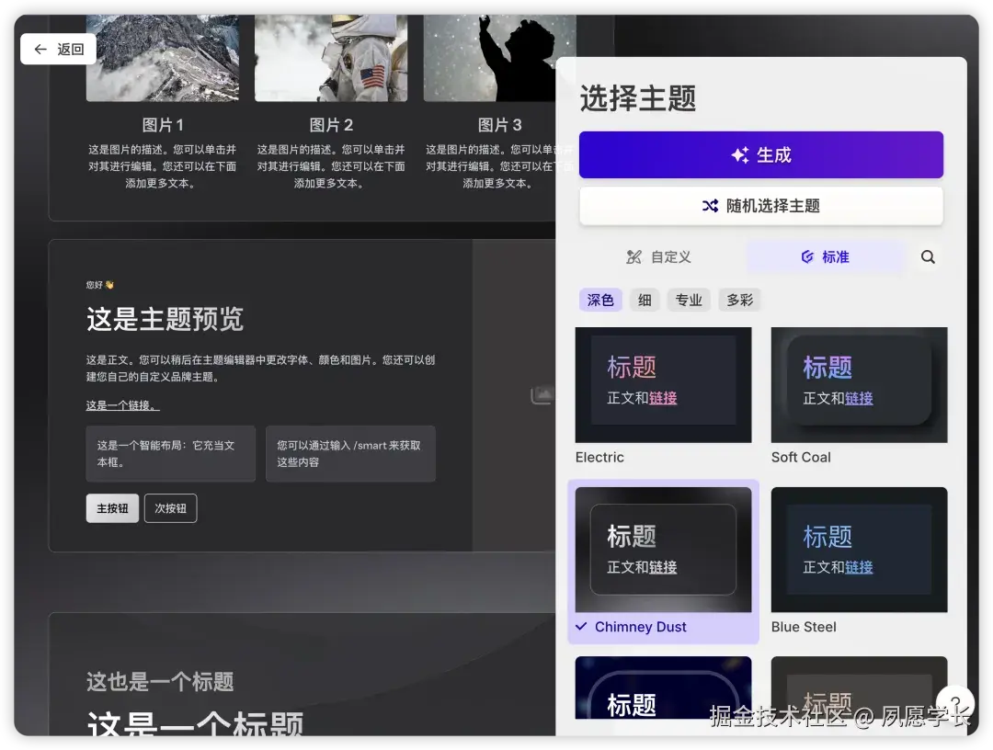Enable the 专业 filter chip
The image size is (993, 750).
(689, 299)
